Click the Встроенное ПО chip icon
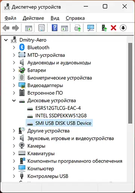Image resolution: width=135 pixels, height=193 pixels. pos(22,93)
